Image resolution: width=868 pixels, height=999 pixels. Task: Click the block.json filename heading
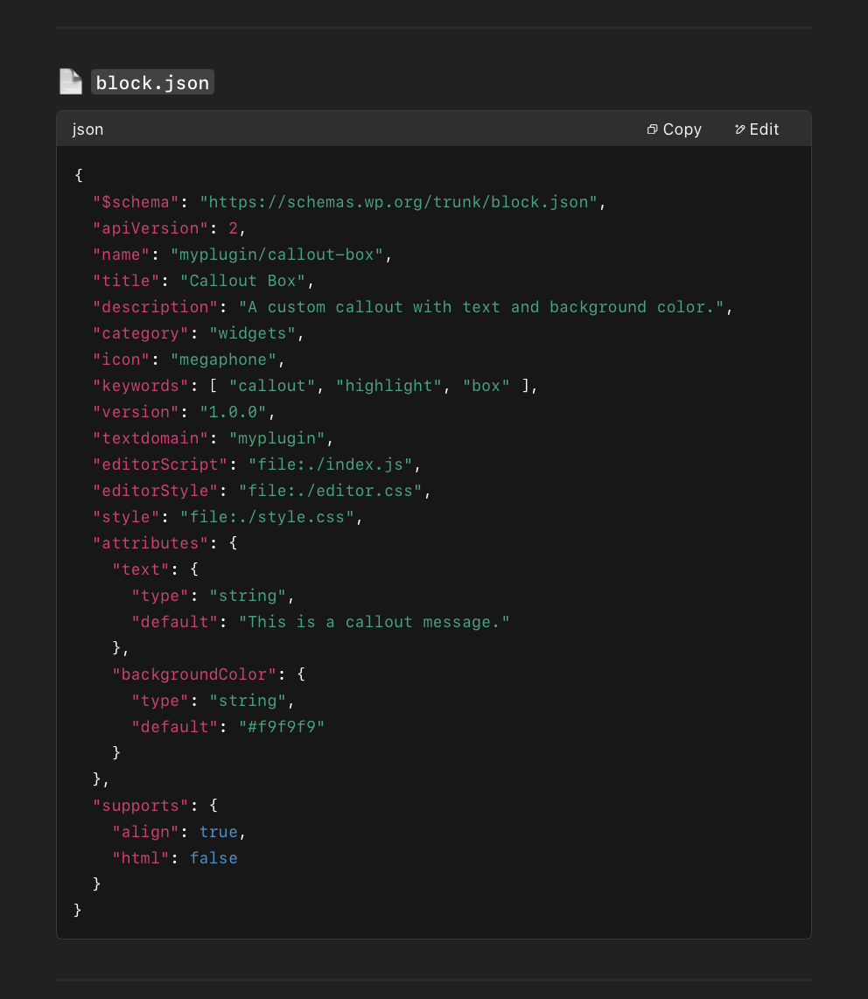pos(152,83)
